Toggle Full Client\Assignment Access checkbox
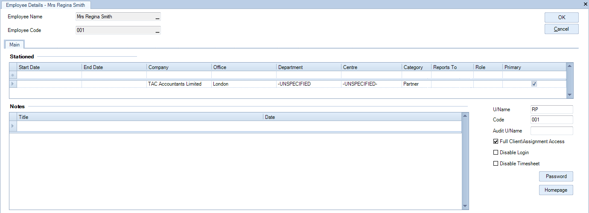This screenshot has width=589, height=213. coord(496,141)
